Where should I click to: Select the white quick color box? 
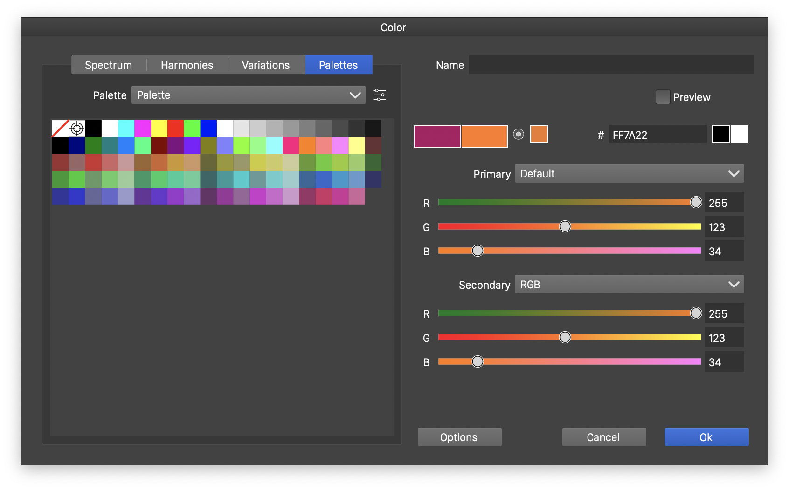[x=740, y=135]
